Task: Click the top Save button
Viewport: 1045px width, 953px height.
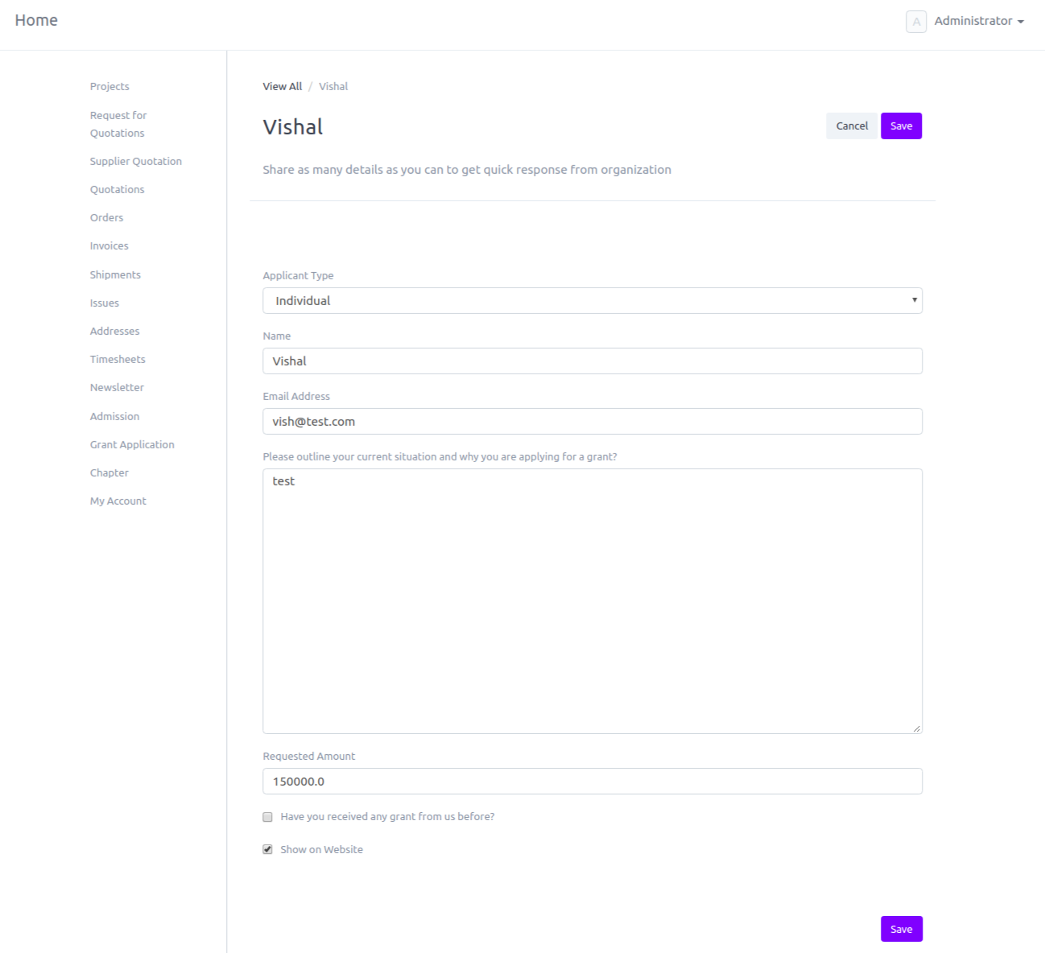Action: pos(901,126)
